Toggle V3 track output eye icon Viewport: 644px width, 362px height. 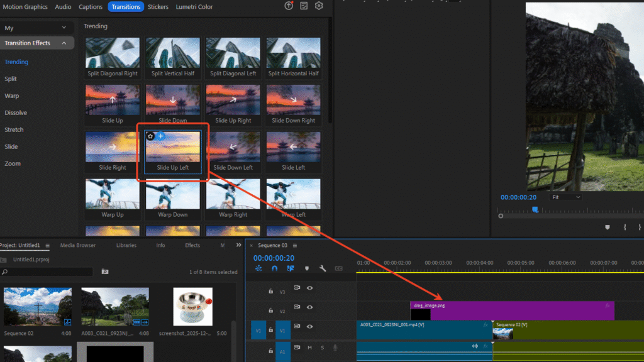coord(309,288)
